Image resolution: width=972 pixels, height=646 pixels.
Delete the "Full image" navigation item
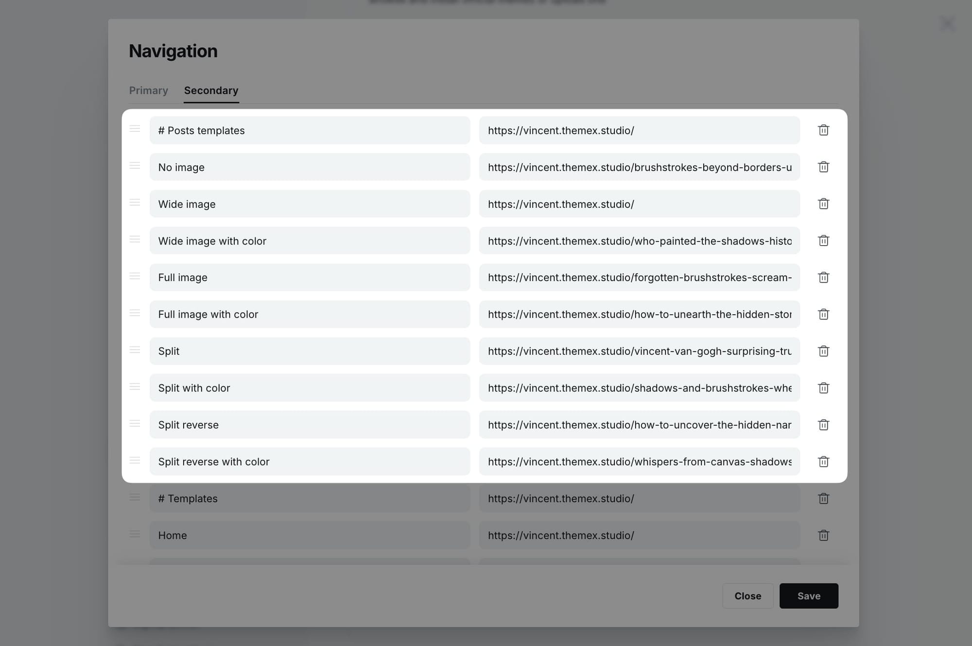click(823, 277)
